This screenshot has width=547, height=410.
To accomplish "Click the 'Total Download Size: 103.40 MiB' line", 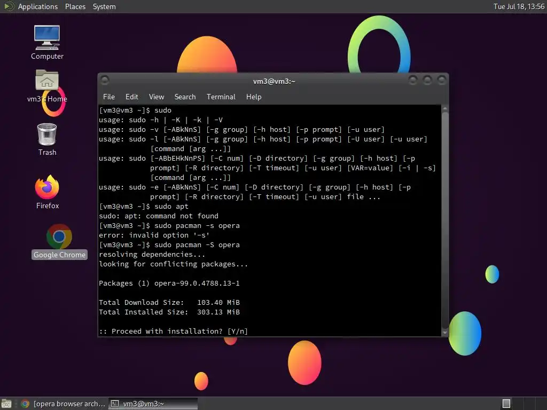I will [x=169, y=302].
